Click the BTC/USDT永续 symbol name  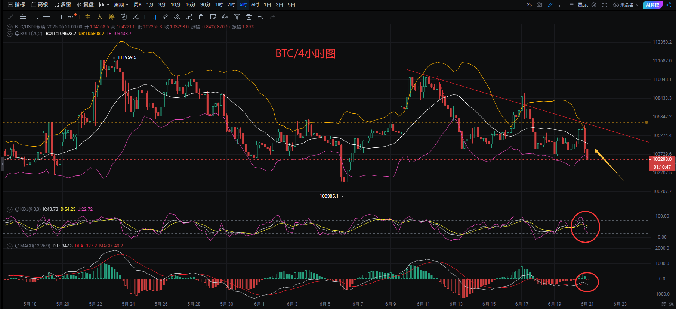30,27
